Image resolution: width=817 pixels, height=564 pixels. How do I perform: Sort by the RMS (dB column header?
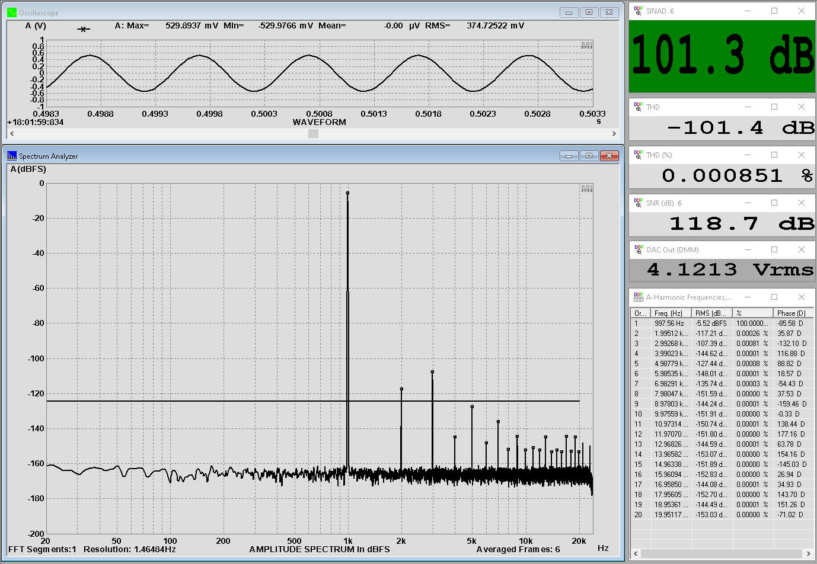click(x=713, y=313)
